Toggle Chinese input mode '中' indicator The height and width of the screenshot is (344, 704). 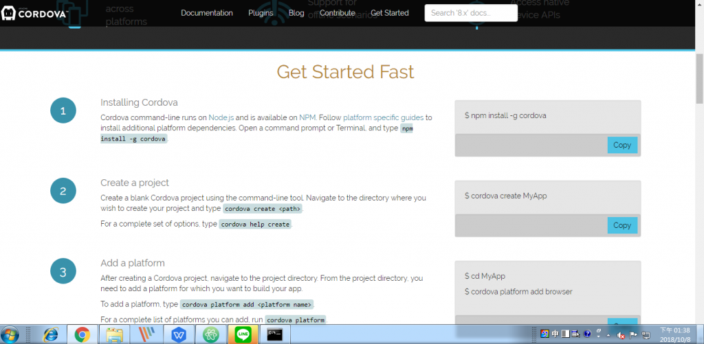pyautogui.click(x=555, y=334)
